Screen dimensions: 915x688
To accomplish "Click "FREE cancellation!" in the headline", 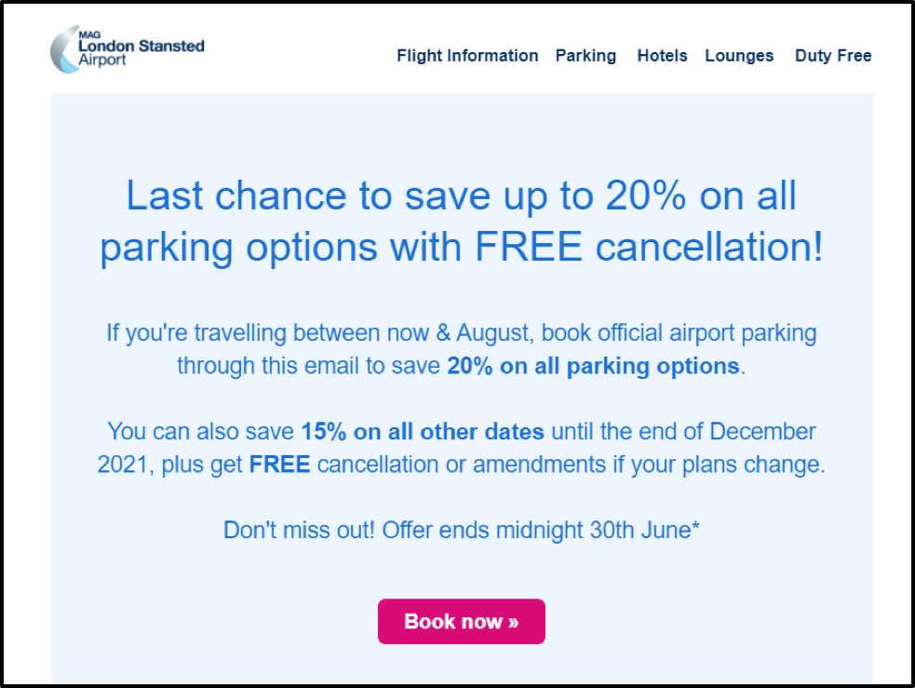I will pos(649,248).
